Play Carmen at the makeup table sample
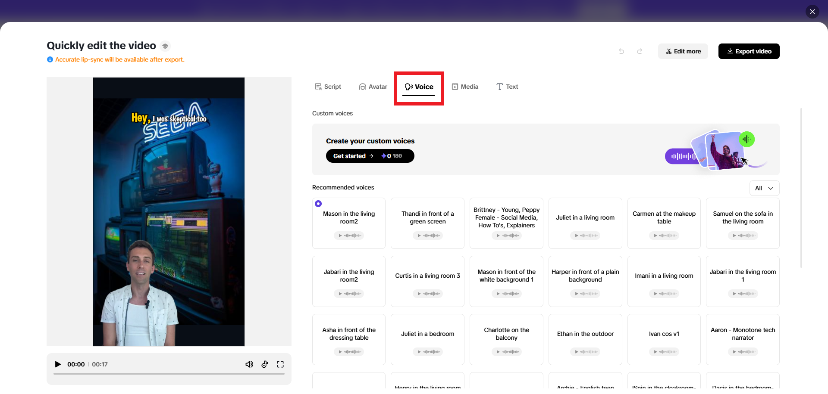This screenshot has height=394, width=828. click(664, 236)
